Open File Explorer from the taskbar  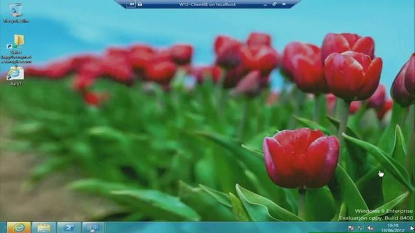coord(43,227)
